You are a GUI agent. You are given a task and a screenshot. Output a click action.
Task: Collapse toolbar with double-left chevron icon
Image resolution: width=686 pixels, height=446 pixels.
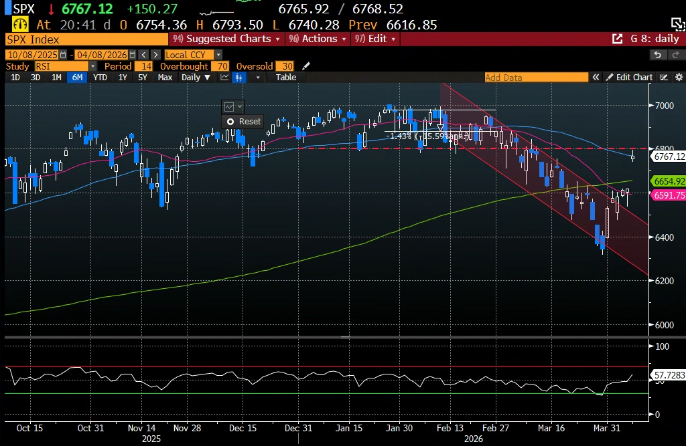(595, 78)
